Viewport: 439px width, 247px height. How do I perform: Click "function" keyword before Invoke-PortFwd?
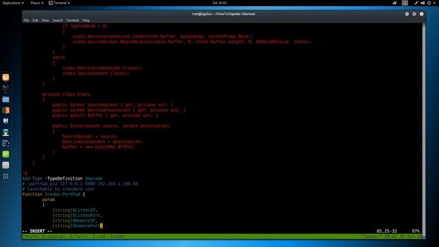pos(32,194)
